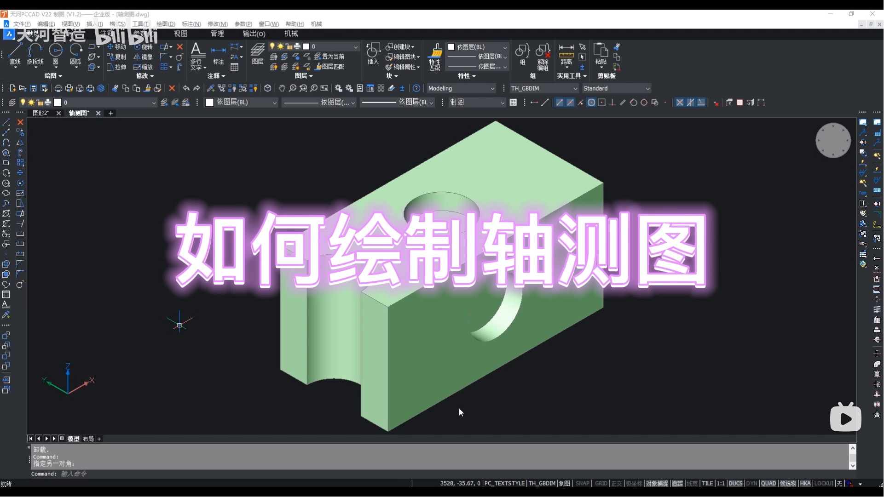
Task: Open the Modeling workspace dropdown
Action: (x=461, y=88)
